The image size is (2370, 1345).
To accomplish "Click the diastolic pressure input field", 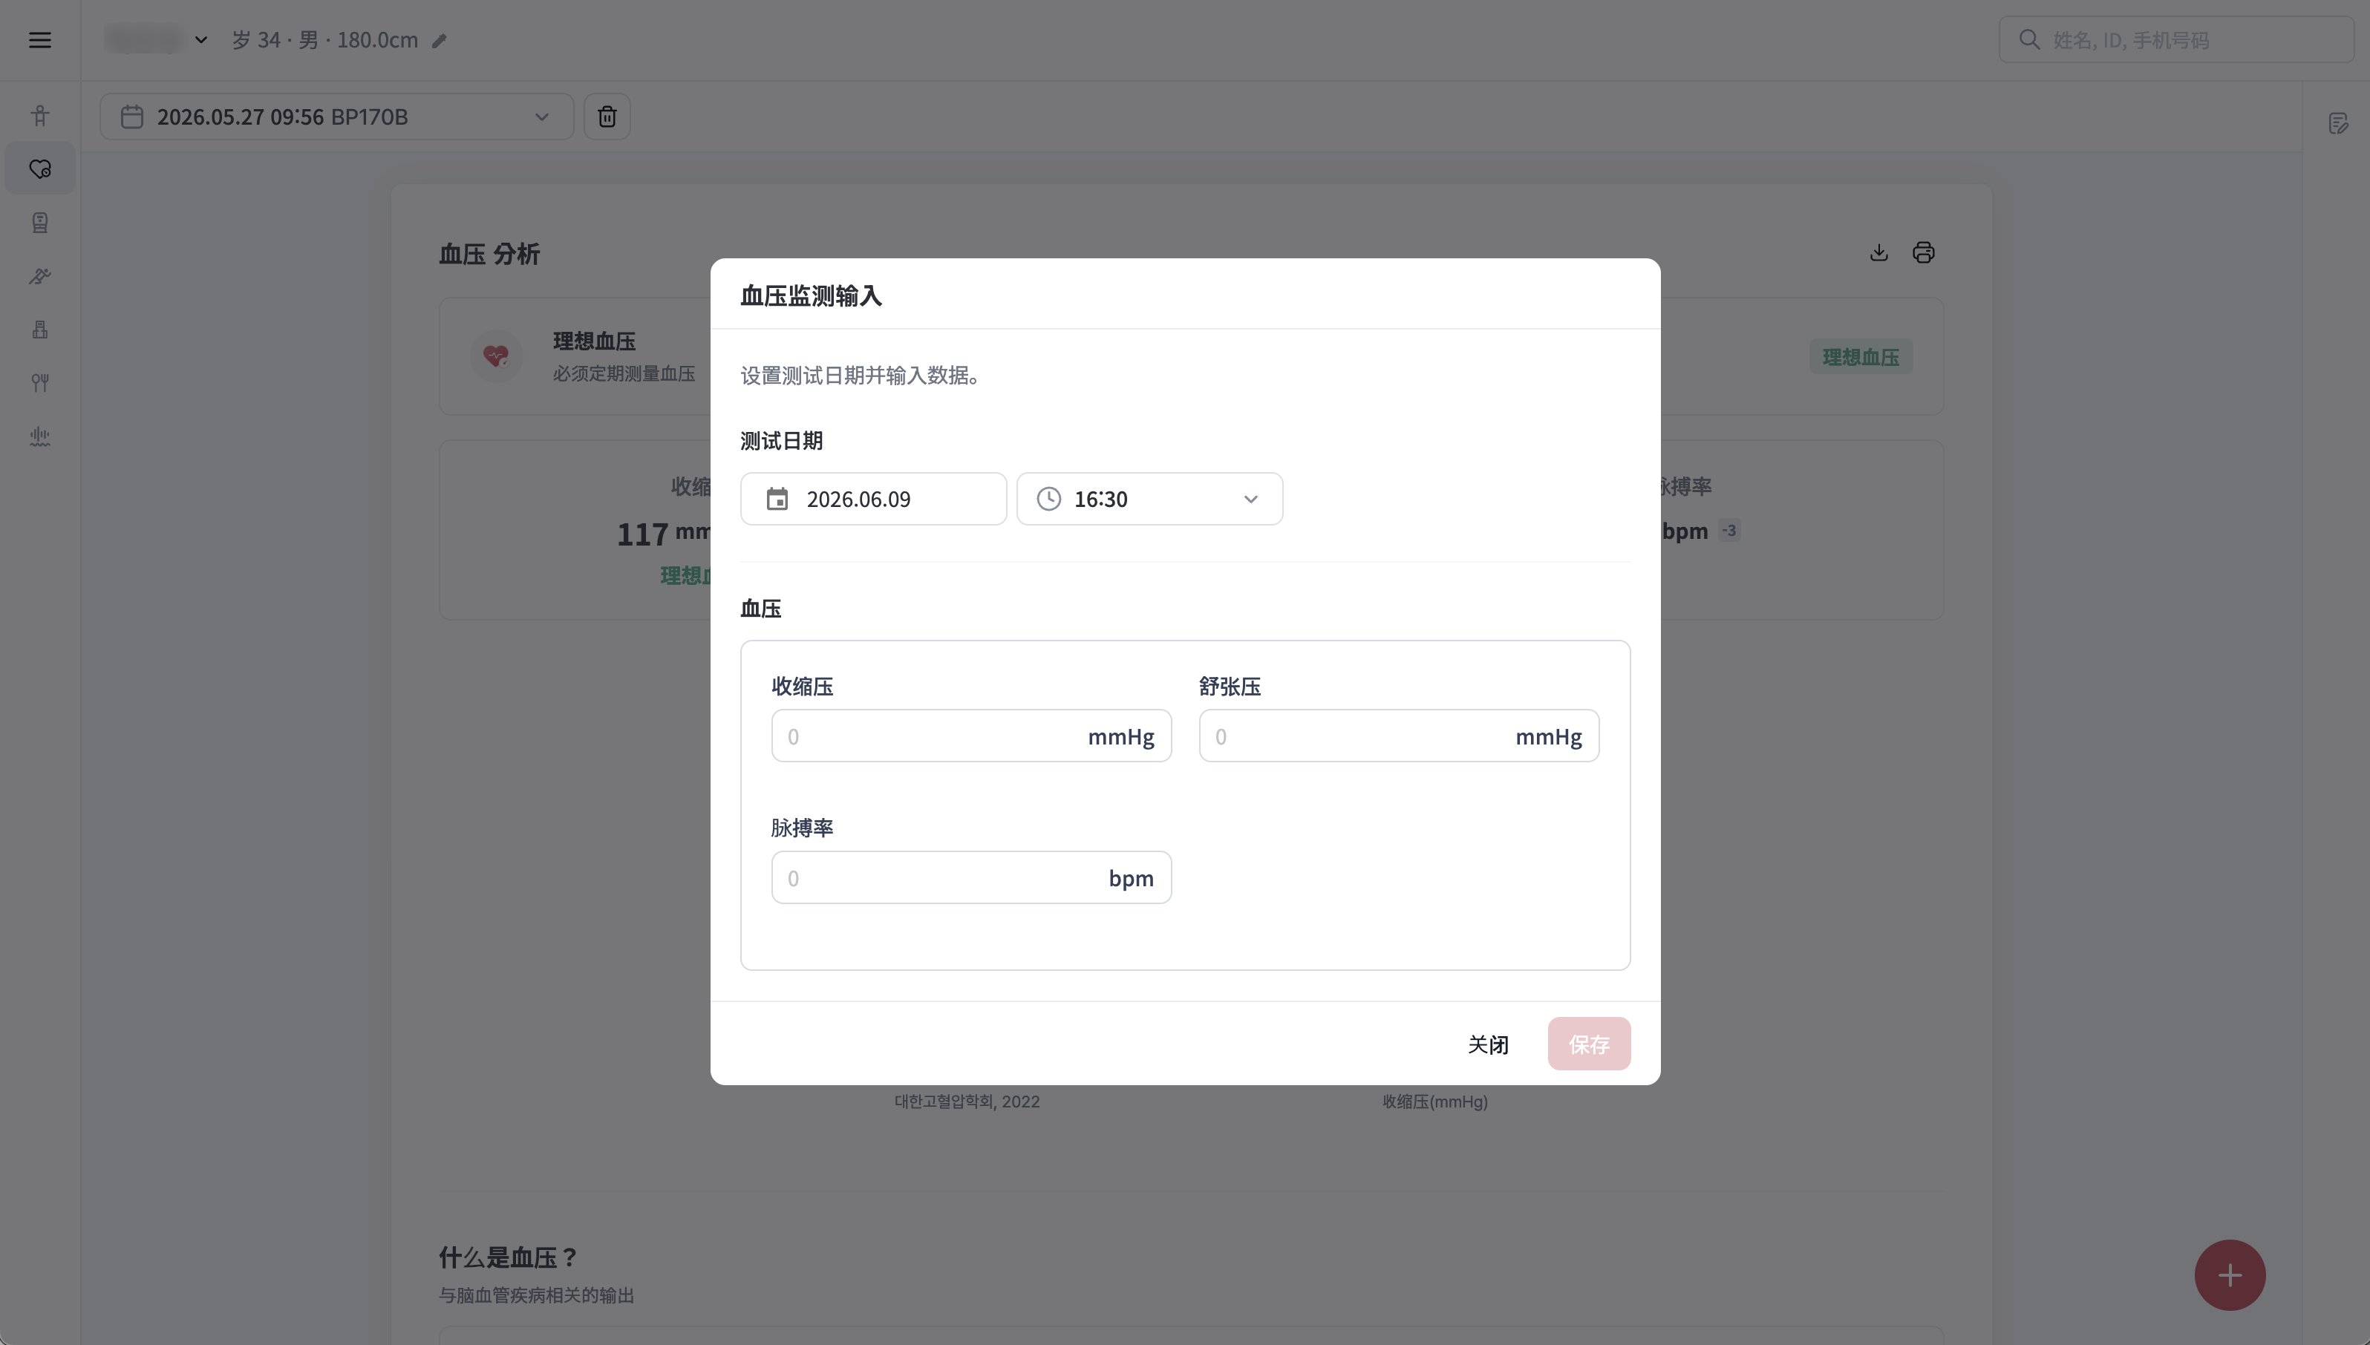I will (1399, 736).
